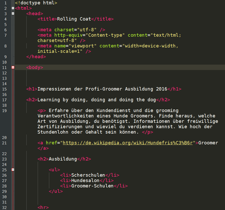Select line number 25 in gutter

click(4, 170)
